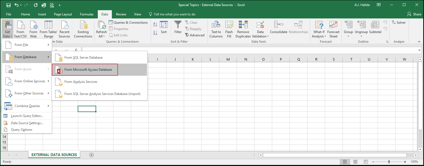This screenshot has height=166, width=424.
Task: Expand Combine Queries submenu
Action: tap(27, 106)
